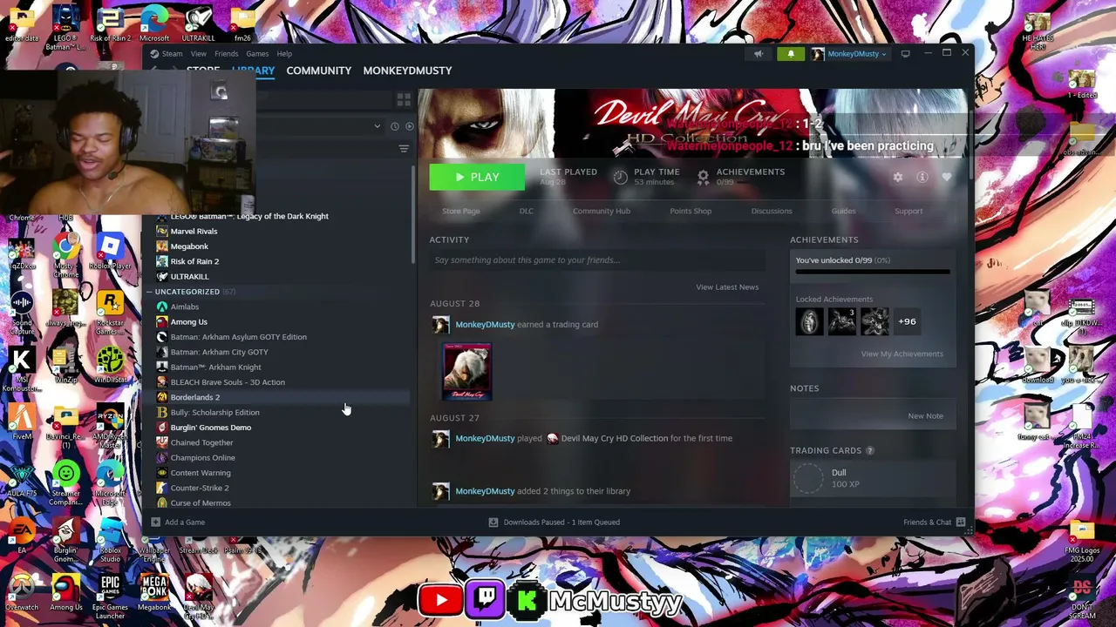Click the green PLAY button
1116x627 pixels.
click(x=477, y=178)
